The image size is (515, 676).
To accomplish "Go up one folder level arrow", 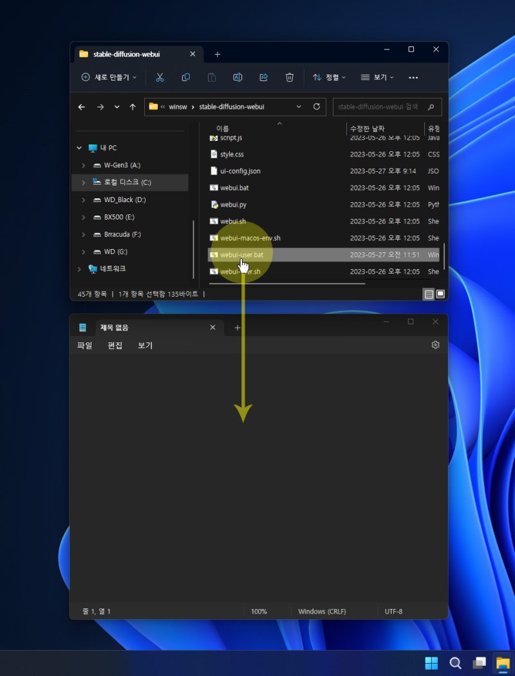I will 133,107.
